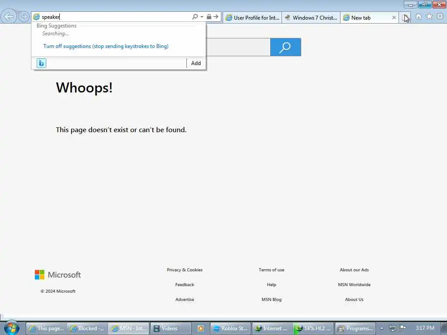Switch to Programs... taskbar window

[x=355, y=328]
